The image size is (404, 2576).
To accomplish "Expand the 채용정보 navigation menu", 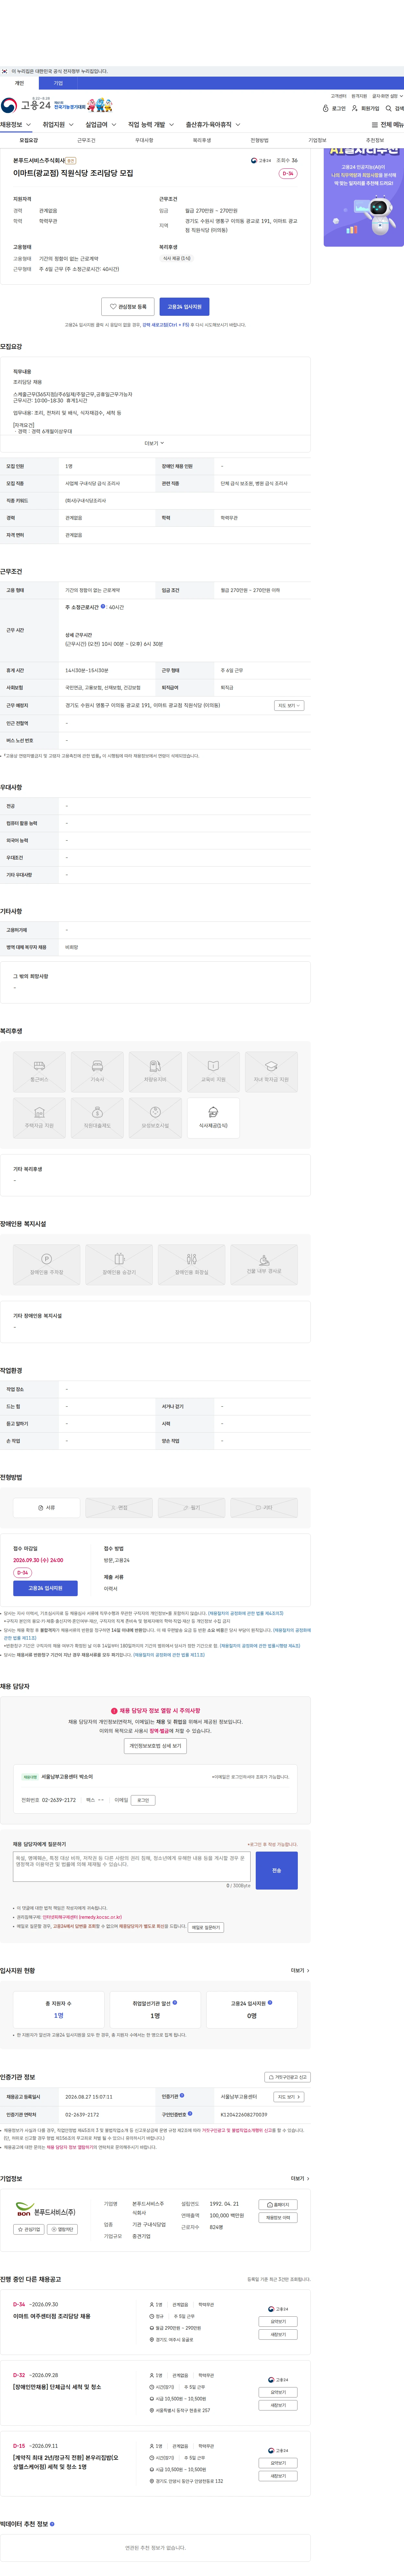I will click(x=16, y=125).
